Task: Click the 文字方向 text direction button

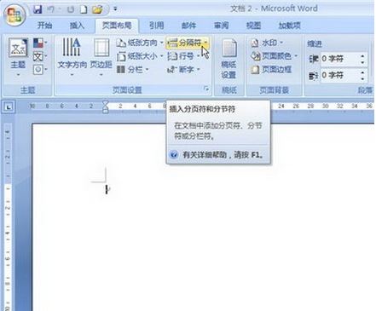Action: tap(72, 58)
